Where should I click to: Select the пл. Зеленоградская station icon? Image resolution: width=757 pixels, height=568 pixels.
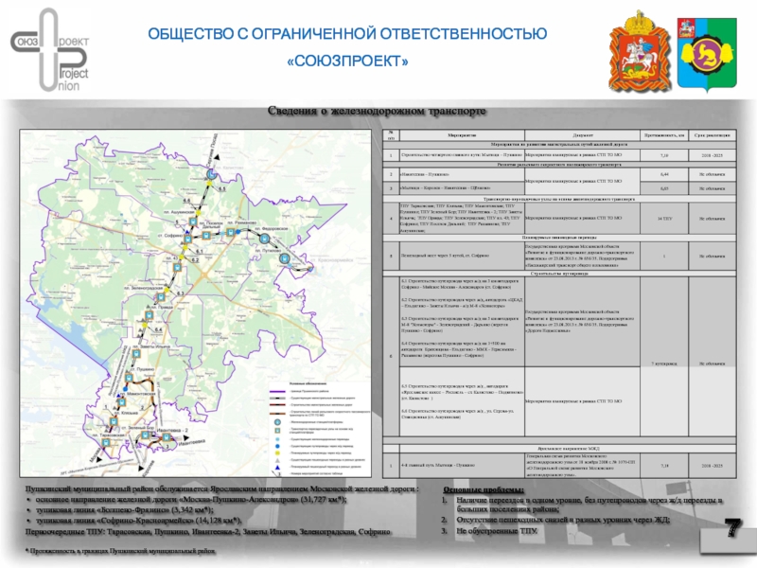pos(162,297)
